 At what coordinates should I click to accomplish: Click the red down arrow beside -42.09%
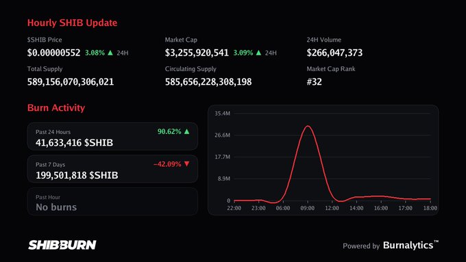186,163
